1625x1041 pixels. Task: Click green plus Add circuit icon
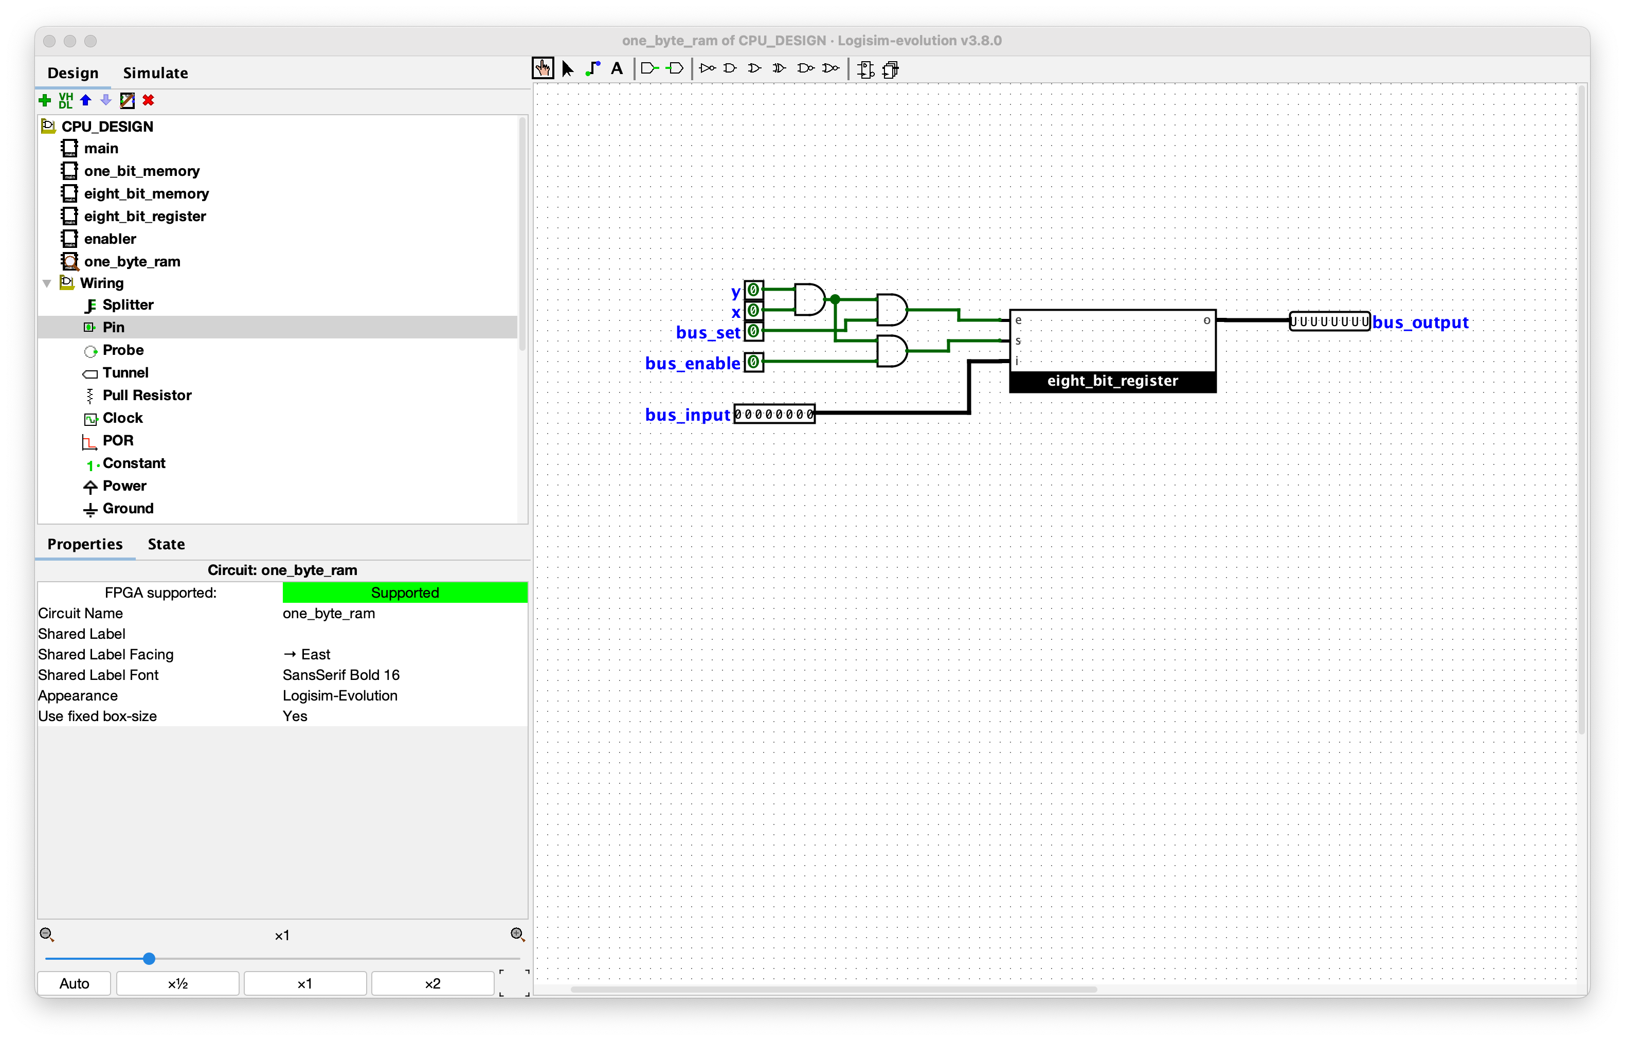pyautogui.click(x=45, y=100)
